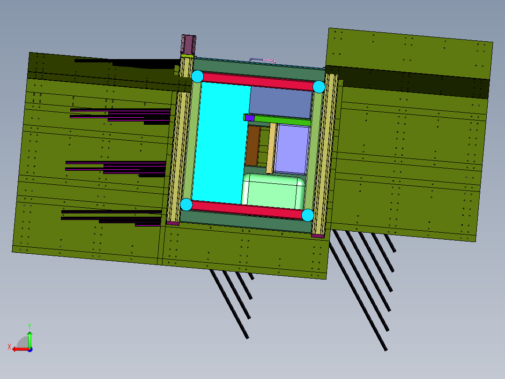The height and width of the screenshot is (379, 505).
Task: Select the dark band across the right panel
Action: 408,82
